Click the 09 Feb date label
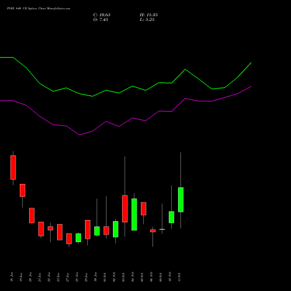The width and height of the screenshot is (291, 291). point(161,277)
